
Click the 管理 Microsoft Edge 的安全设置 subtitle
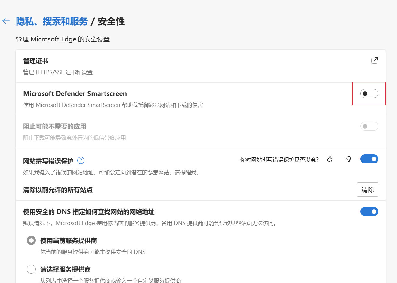click(63, 39)
